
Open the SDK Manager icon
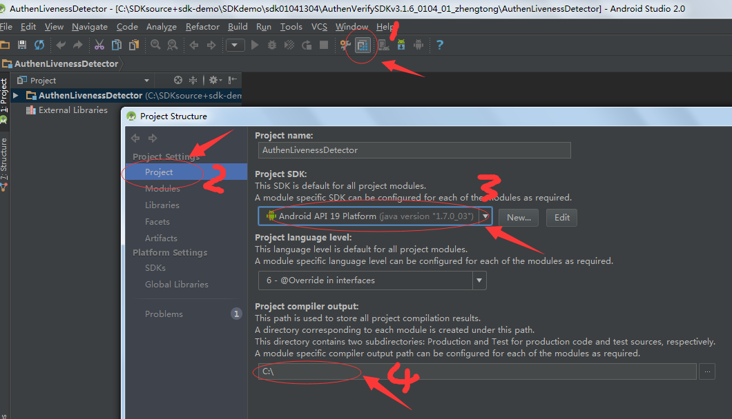[x=401, y=45]
